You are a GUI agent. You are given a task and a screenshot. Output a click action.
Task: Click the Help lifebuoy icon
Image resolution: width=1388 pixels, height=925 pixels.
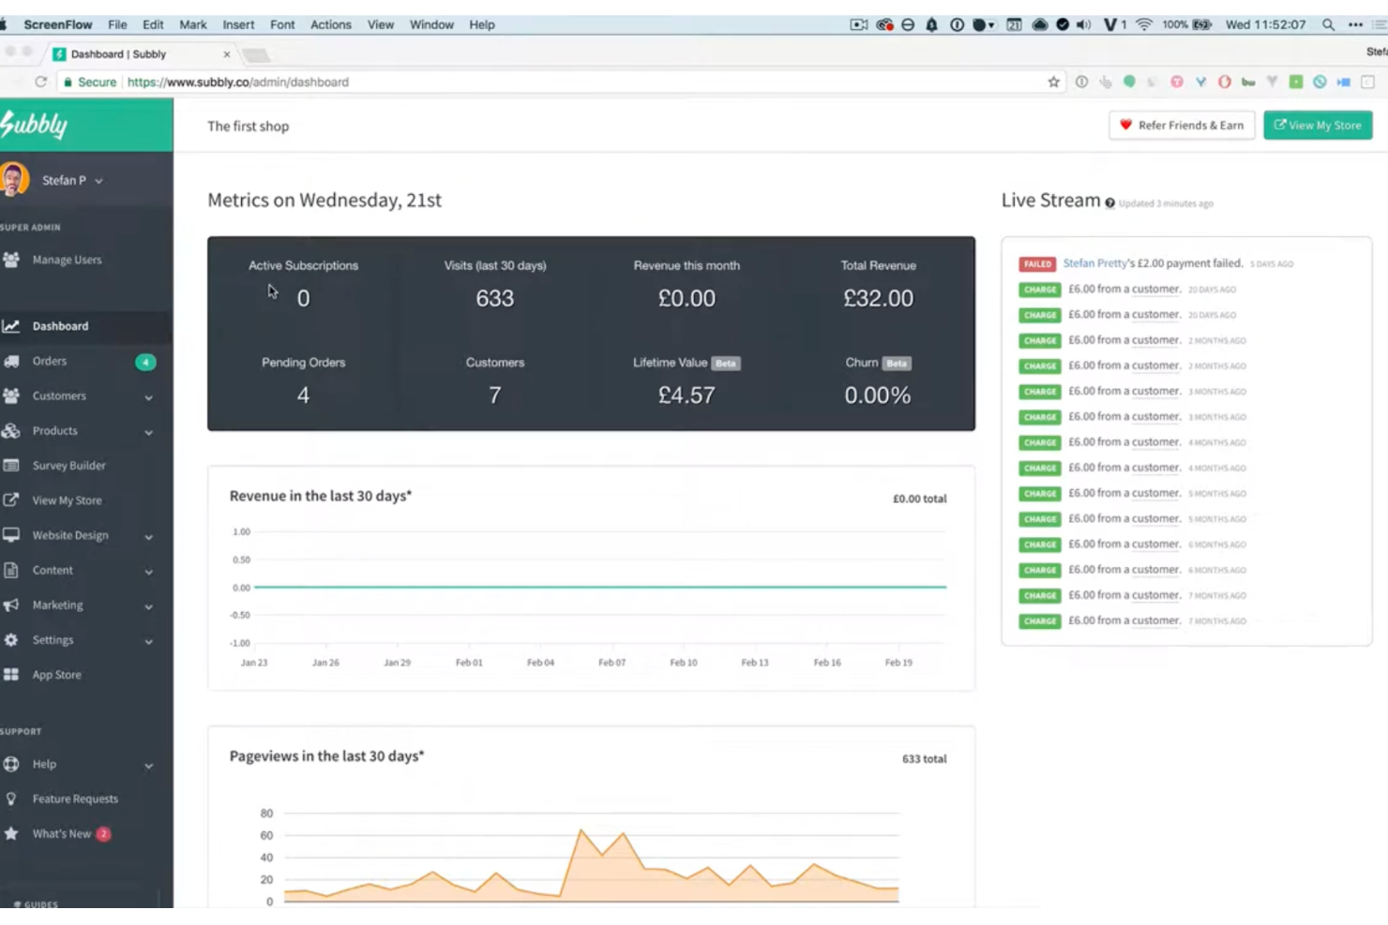11,764
